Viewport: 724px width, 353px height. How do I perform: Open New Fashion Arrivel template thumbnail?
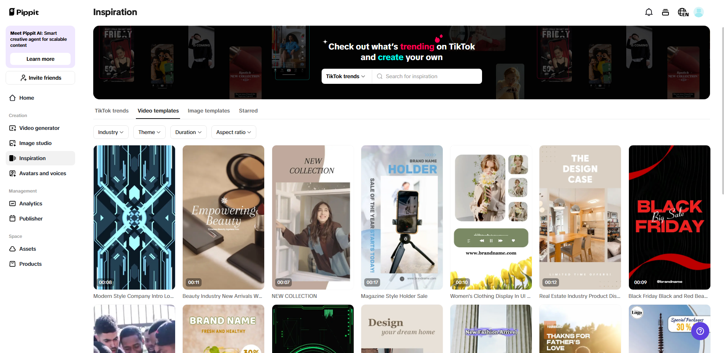pyautogui.click(x=491, y=329)
